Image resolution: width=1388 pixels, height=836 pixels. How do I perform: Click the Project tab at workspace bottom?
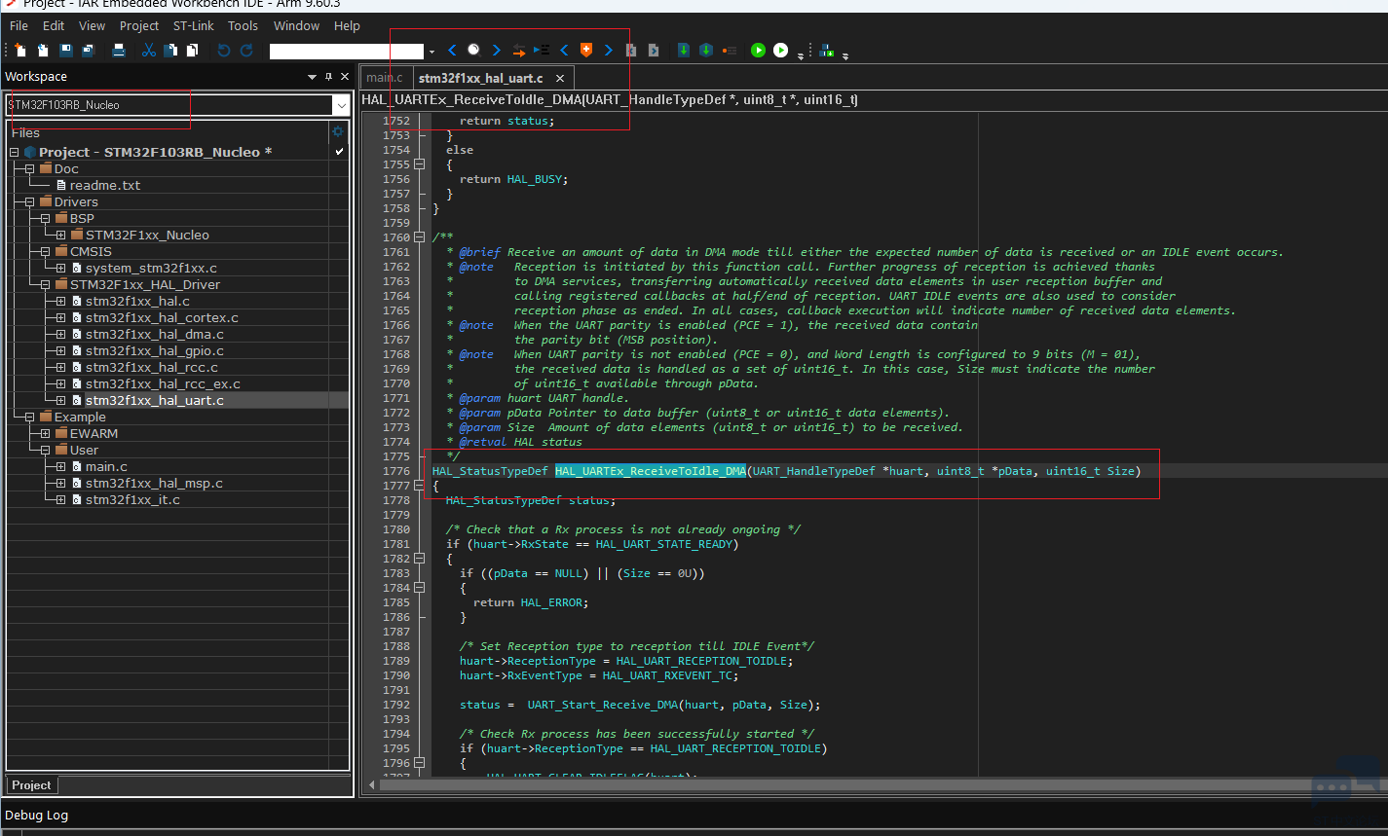(x=31, y=785)
